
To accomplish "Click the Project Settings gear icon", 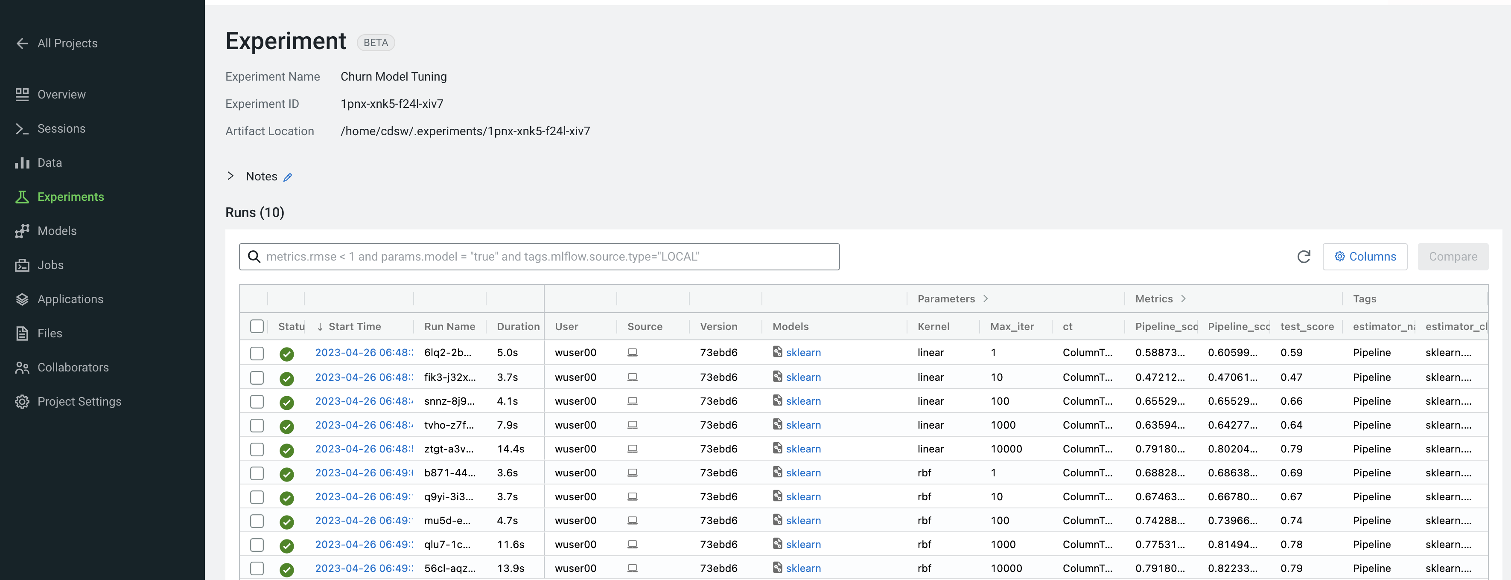I will coord(22,402).
